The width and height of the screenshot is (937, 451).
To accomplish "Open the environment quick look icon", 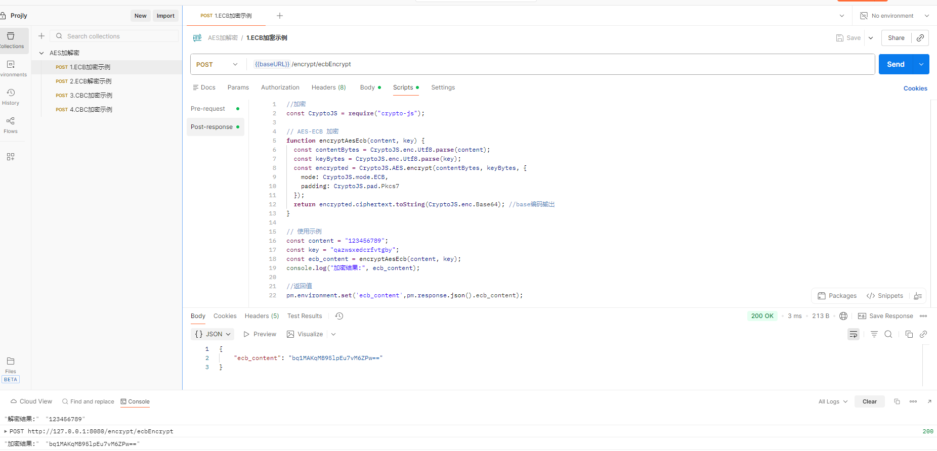I will 864,16.
